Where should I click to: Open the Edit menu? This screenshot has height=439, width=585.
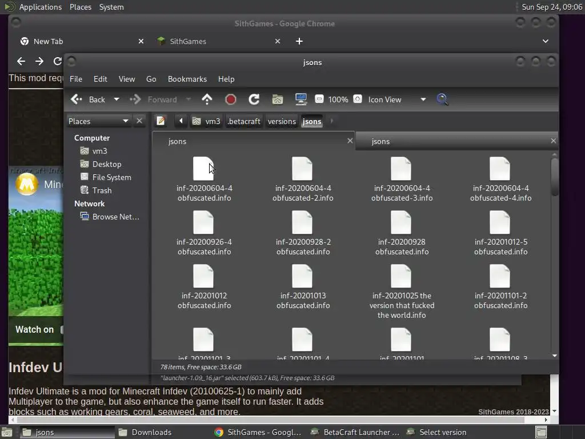click(x=100, y=79)
